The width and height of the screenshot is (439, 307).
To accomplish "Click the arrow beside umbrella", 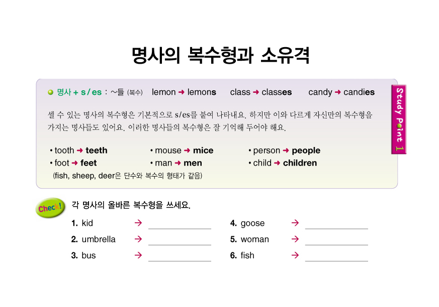I will pyautogui.click(x=138, y=239).
